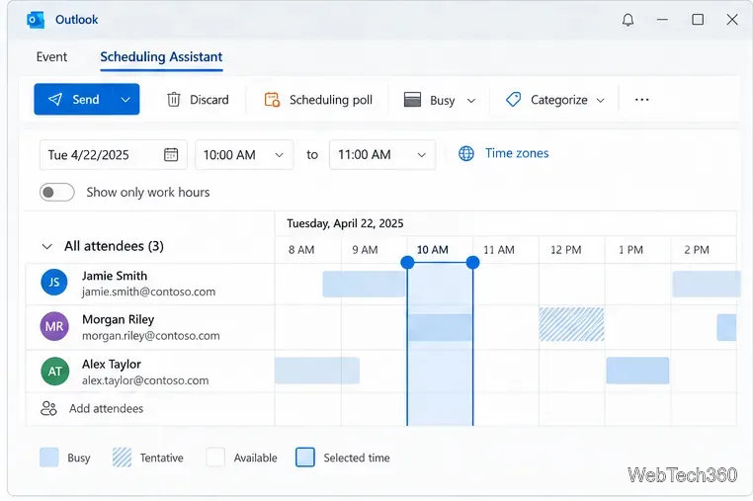Open the Busy status dropdown
This screenshot has height=501, width=753.
(x=440, y=100)
